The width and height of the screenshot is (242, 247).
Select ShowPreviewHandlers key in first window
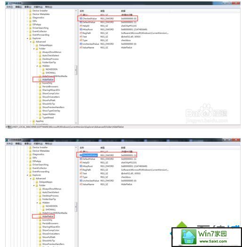(53, 107)
